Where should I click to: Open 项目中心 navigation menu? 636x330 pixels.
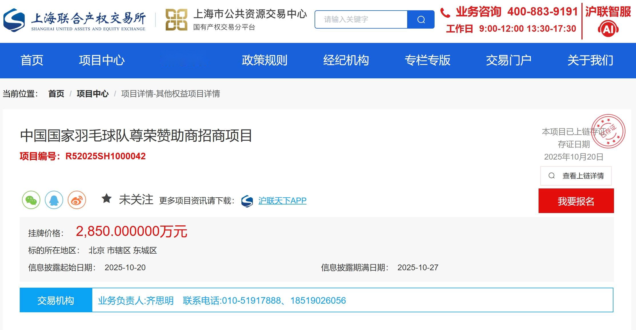[x=102, y=60]
